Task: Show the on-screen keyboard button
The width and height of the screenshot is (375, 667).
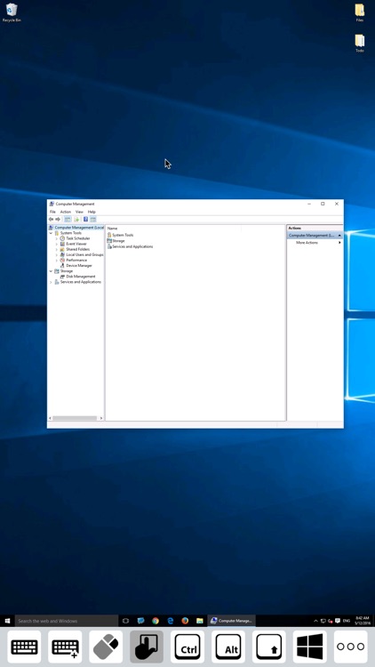Action: pyautogui.click(x=24, y=647)
